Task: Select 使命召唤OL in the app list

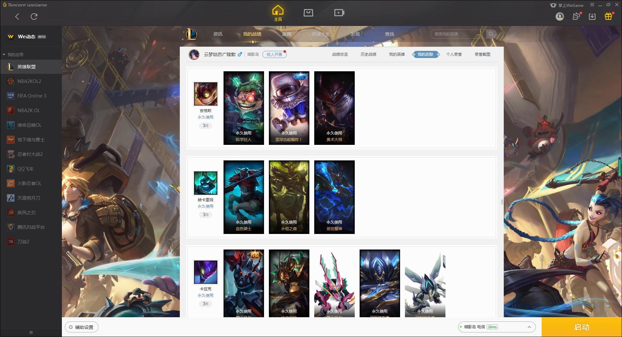Action: [31, 125]
